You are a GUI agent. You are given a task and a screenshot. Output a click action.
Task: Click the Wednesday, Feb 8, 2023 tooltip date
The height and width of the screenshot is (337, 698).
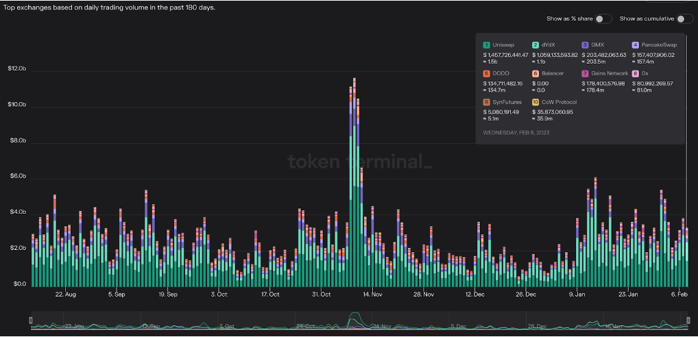pyautogui.click(x=516, y=132)
